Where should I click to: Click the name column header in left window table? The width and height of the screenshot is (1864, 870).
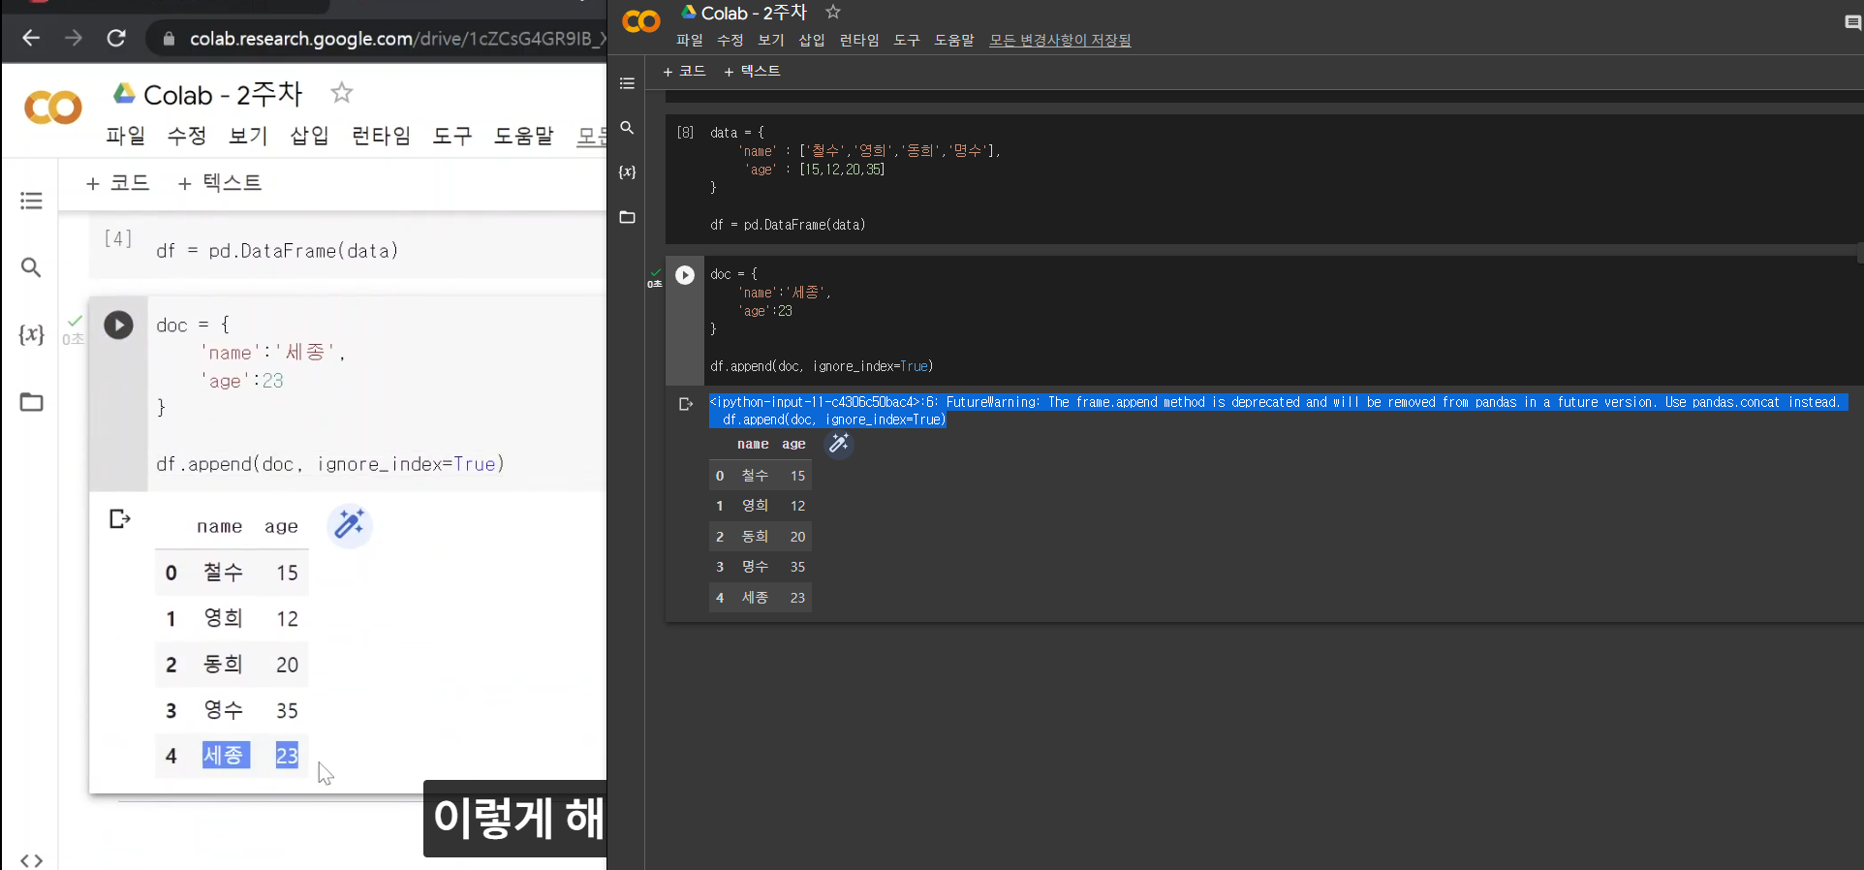point(220,526)
